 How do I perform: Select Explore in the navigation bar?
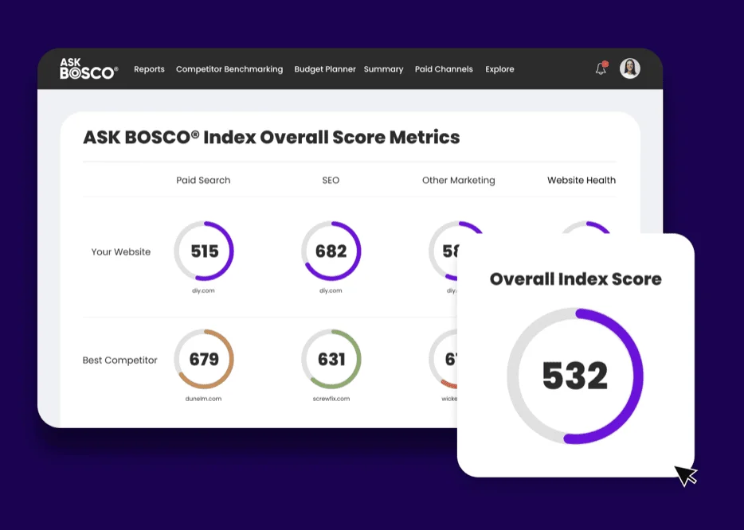pyautogui.click(x=499, y=69)
